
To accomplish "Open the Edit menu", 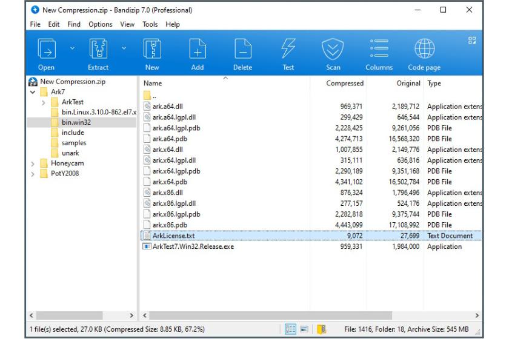I will point(54,24).
